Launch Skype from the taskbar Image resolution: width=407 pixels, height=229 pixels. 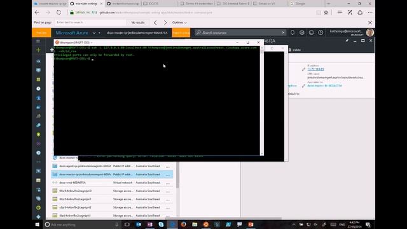pyautogui.click(x=161, y=225)
